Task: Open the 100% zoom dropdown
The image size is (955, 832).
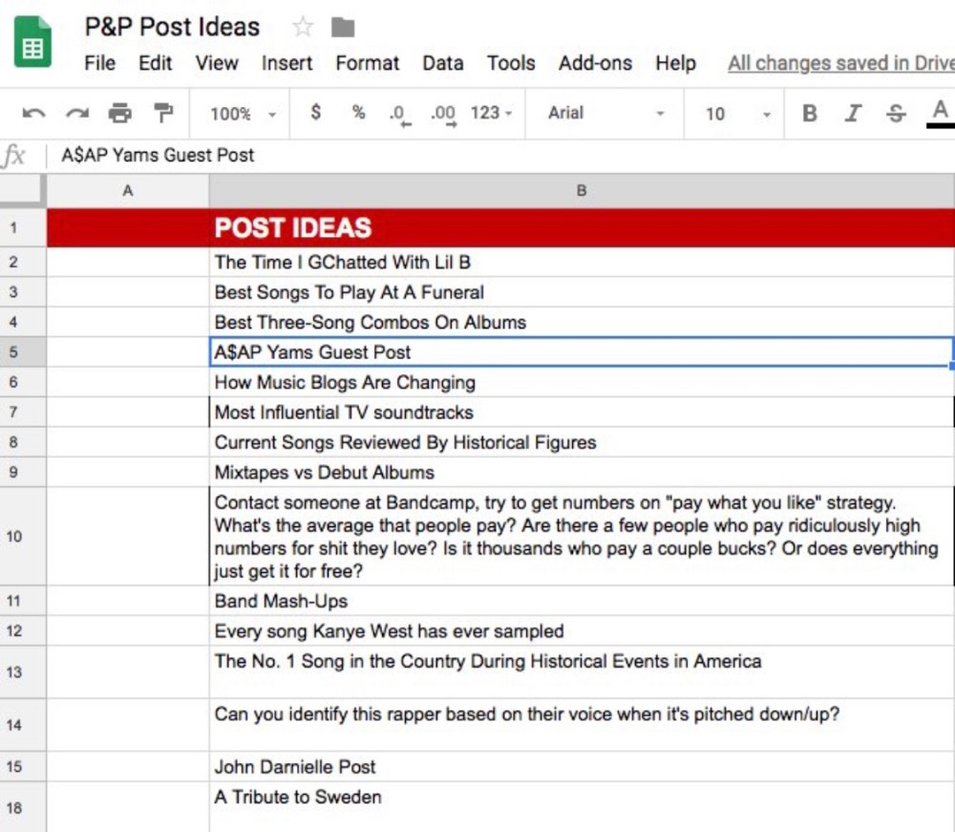Action: [243, 114]
